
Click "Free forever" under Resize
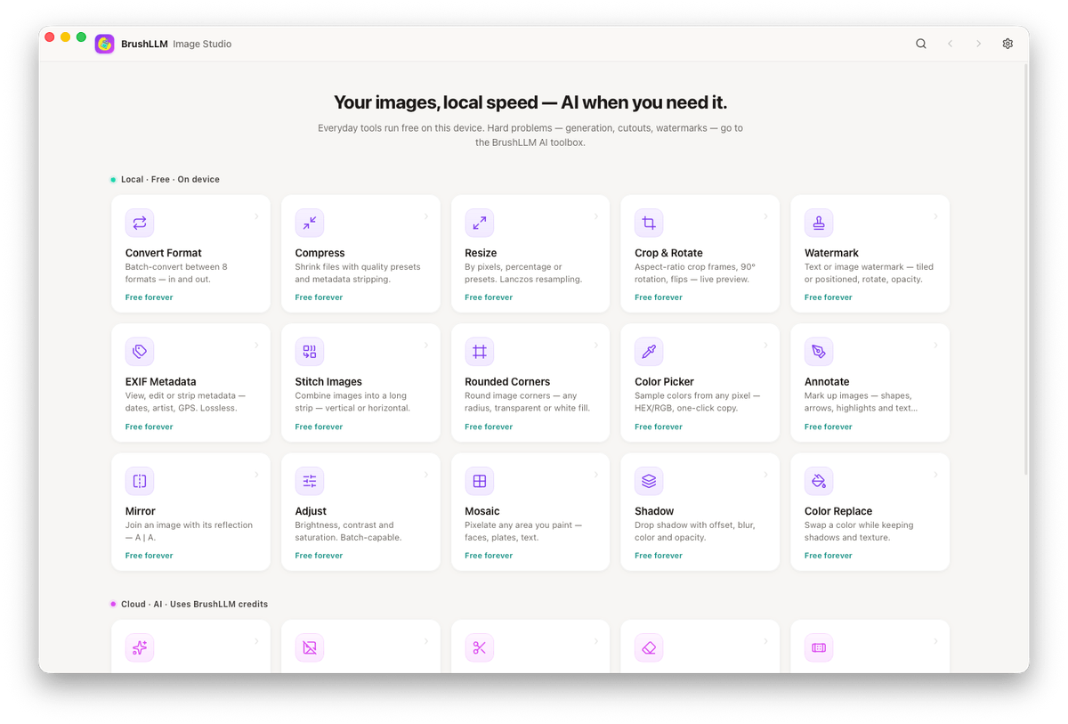pos(489,297)
